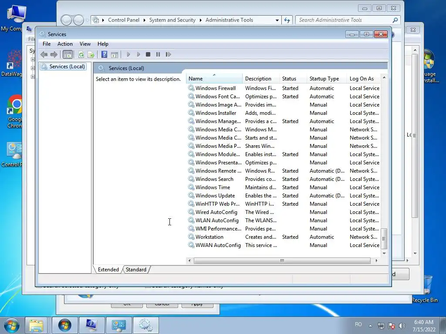The height and width of the screenshot is (334, 446).
Task: Select the Wired AutoConfig service icon
Action: point(191,212)
